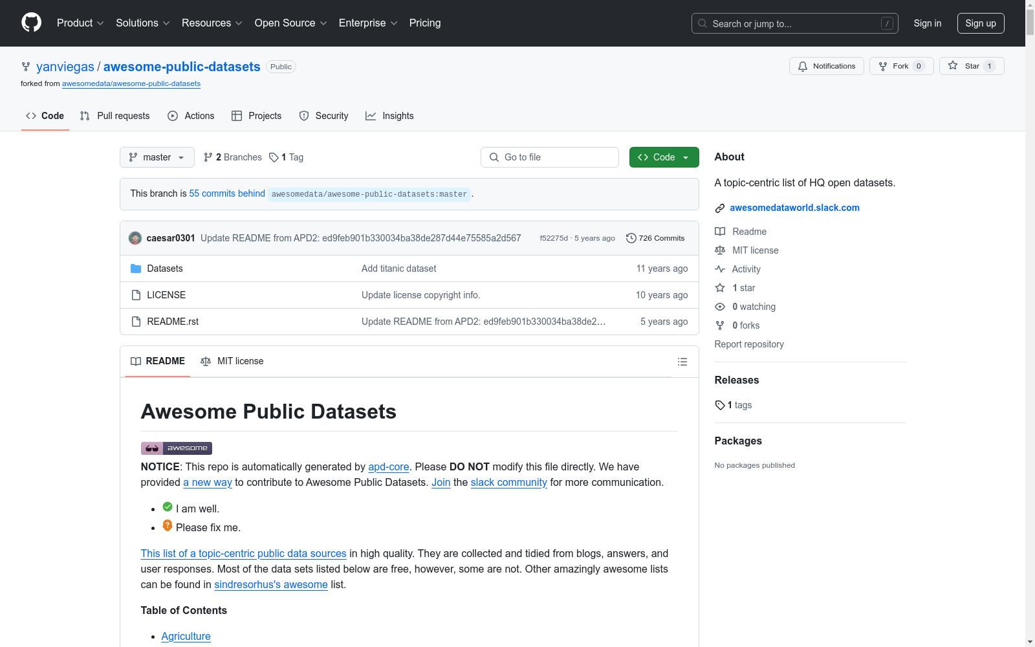Open the README.rst file
The height and width of the screenshot is (647, 1035).
[173, 322]
